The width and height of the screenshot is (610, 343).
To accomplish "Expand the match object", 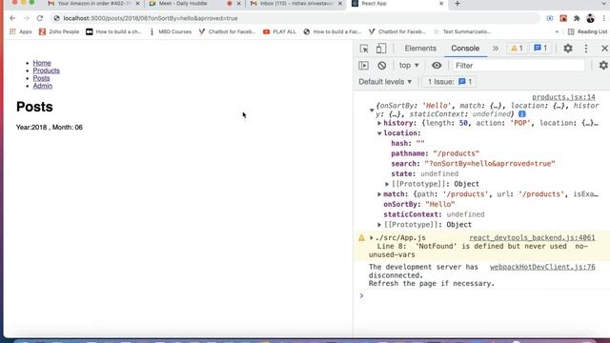I will coord(379,194).
